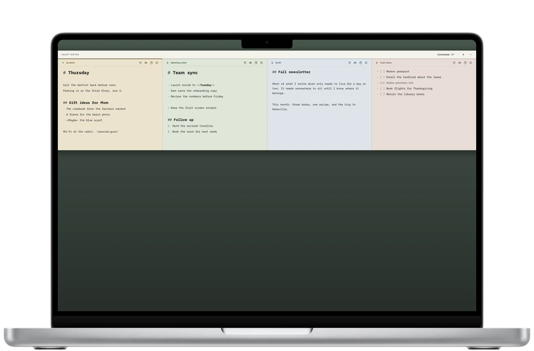Viewport: 534px width, 351px height.
Task: Click the '# Thursday' heading
Action: pyautogui.click(x=76, y=73)
